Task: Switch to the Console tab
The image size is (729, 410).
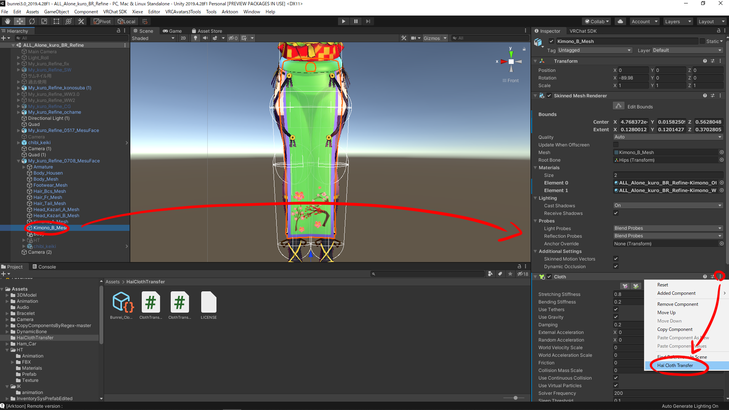Action: (x=44, y=267)
